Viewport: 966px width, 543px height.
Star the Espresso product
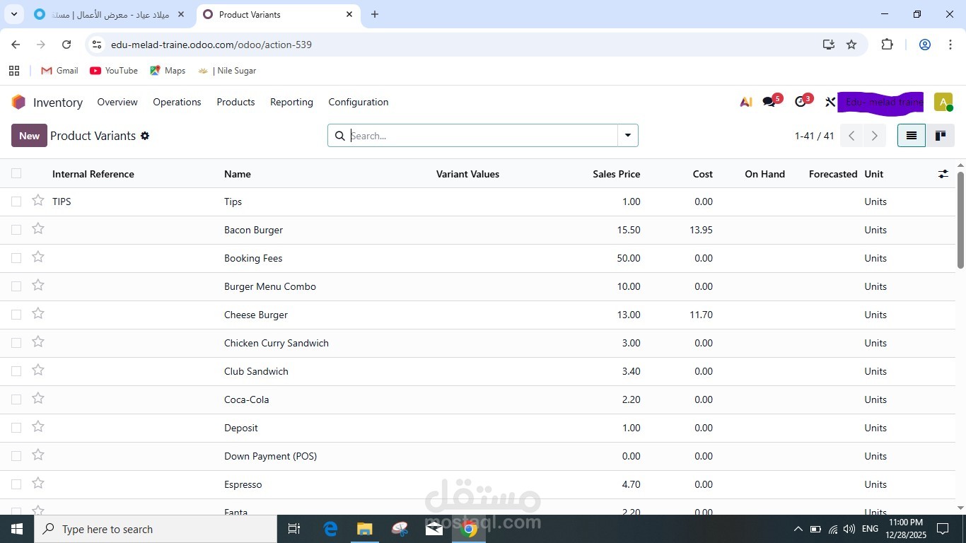point(38,484)
